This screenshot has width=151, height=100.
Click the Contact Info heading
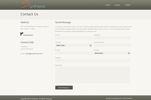tap(27, 42)
